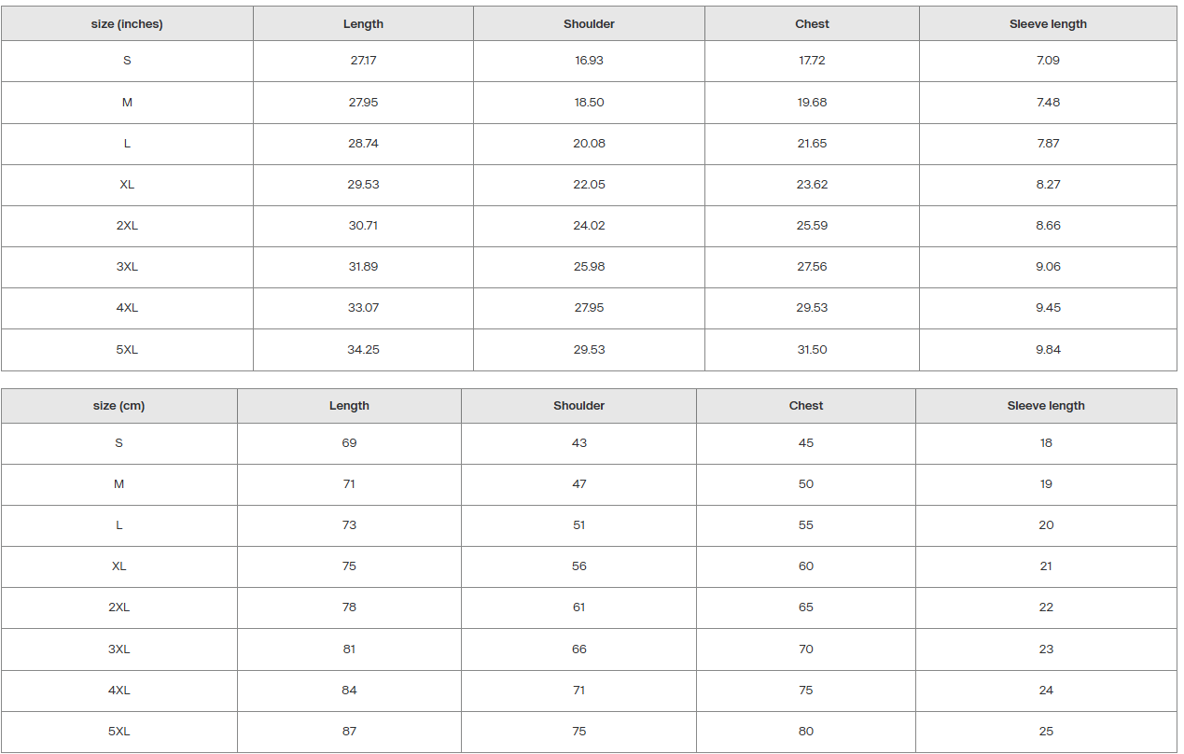
Task: Click the 7.09 sleeve length value
Action: pos(1048,61)
